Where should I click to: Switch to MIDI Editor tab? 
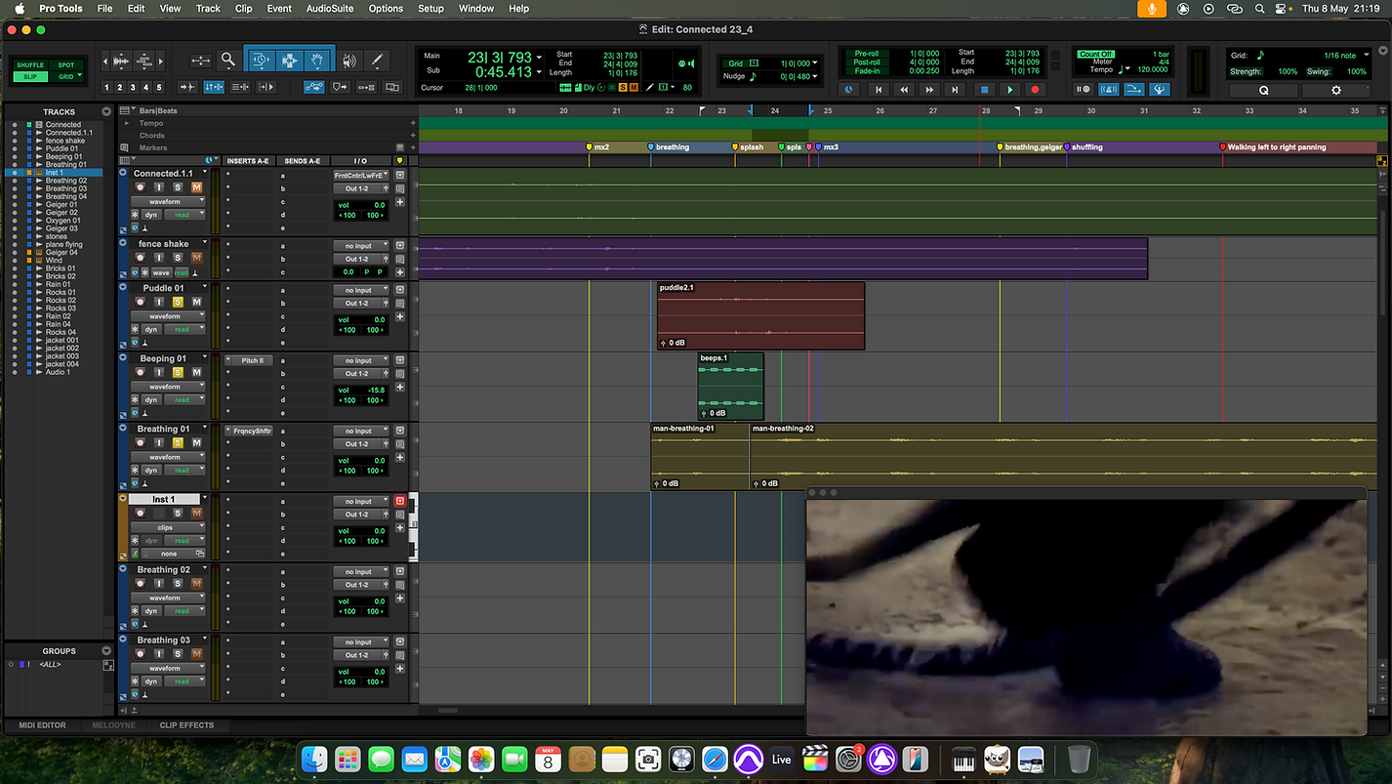click(x=42, y=725)
